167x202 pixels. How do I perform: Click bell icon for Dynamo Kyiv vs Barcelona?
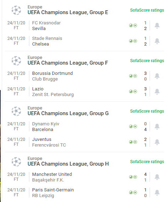(x=157, y=126)
